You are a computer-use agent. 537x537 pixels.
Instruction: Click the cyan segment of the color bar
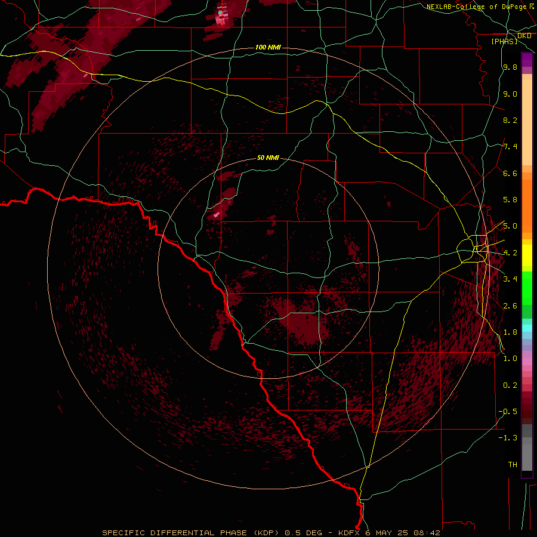tap(527, 328)
